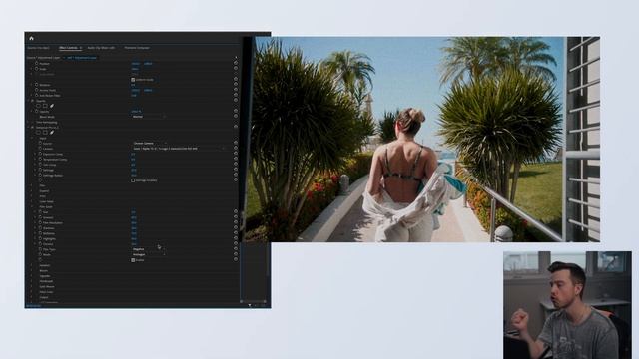Open the Premiere Composer tab
The width and height of the screenshot is (639, 359).
(137, 48)
